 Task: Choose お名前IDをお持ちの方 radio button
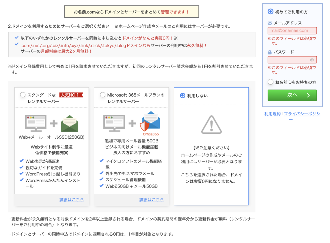271,82
